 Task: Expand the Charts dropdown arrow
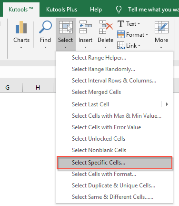[21, 47]
